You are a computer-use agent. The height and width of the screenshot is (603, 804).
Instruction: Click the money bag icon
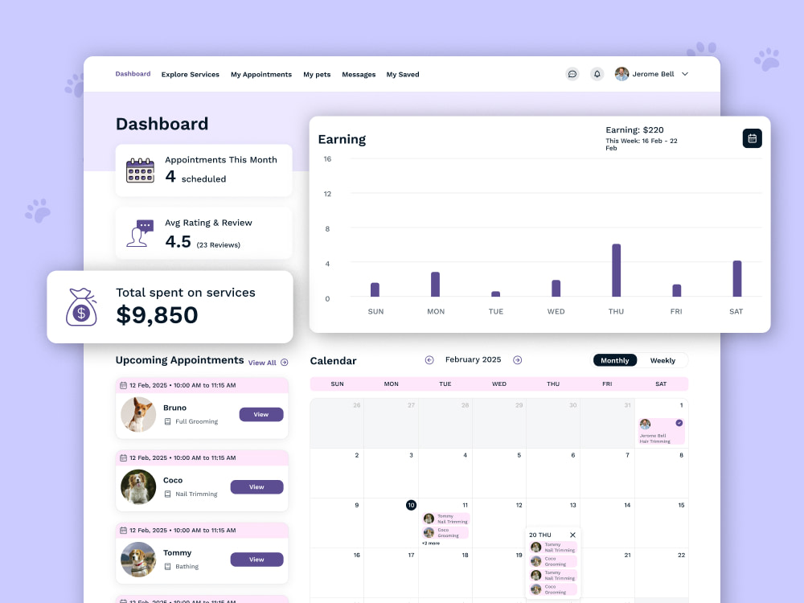coord(81,306)
